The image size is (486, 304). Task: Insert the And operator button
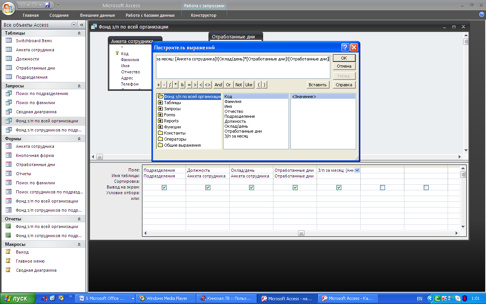(218, 85)
